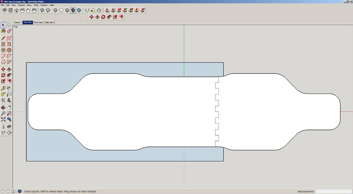Click the red J plugin toolbar icon

point(113,10)
